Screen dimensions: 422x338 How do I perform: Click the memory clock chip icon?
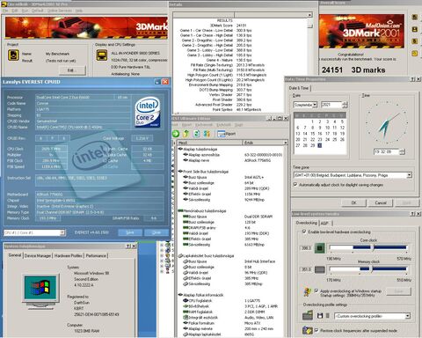320,269
